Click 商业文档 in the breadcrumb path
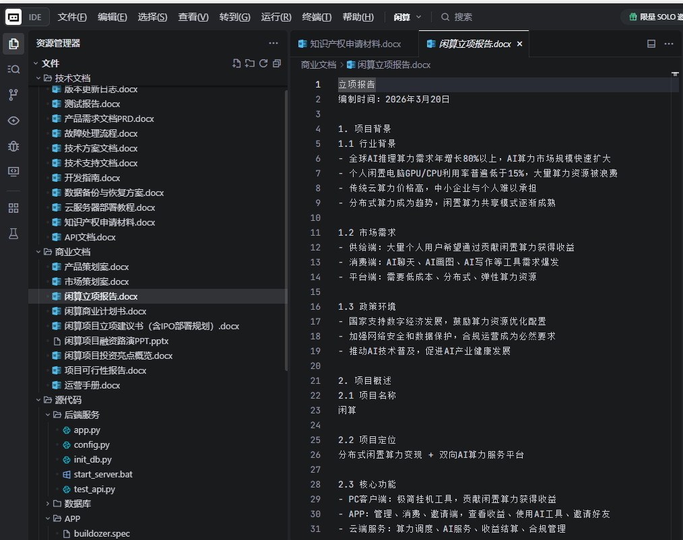This screenshot has height=540, width=683. point(318,65)
